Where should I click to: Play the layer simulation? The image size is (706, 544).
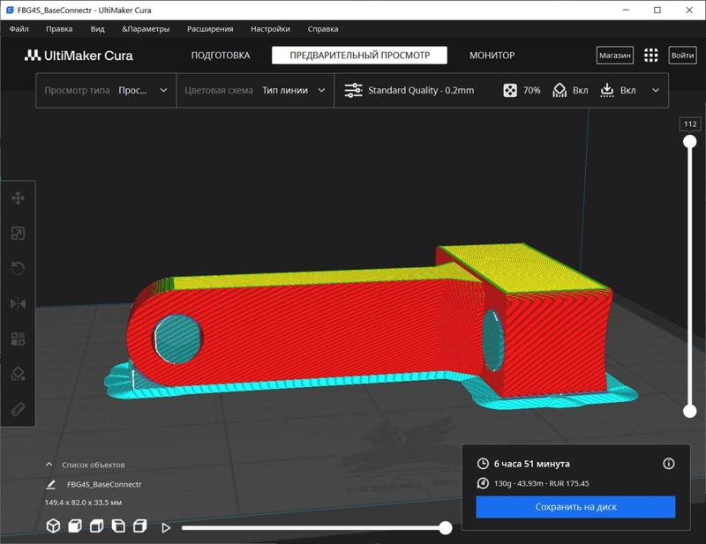point(166,528)
